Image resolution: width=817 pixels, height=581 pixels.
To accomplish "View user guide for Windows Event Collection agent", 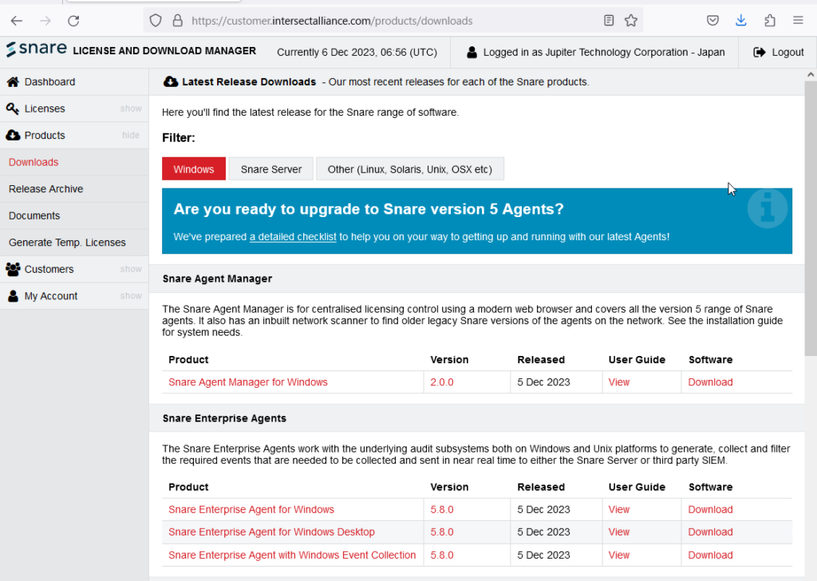I will point(619,555).
